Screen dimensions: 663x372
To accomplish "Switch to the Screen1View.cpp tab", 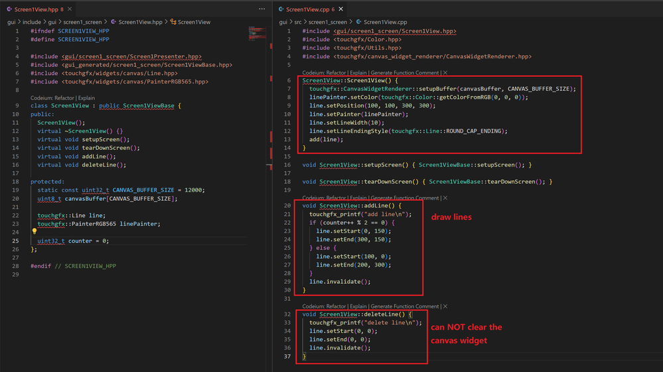I will pyautogui.click(x=309, y=10).
